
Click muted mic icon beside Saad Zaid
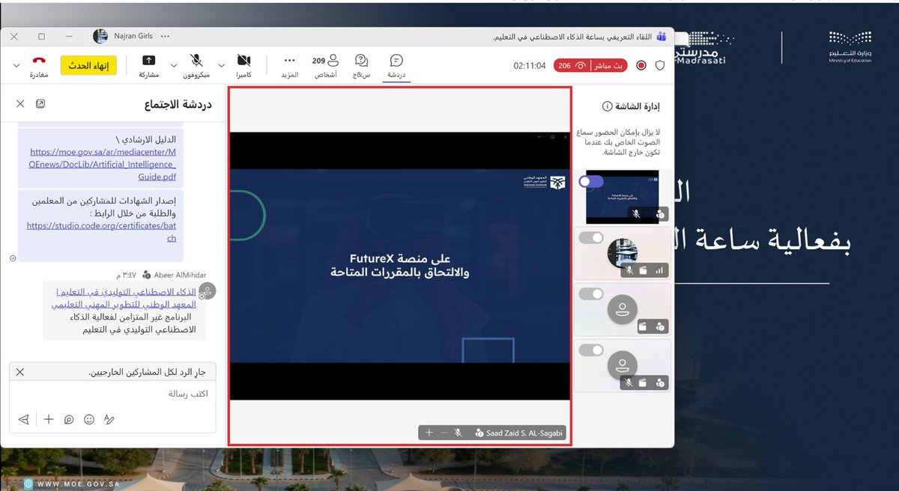(458, 433)
